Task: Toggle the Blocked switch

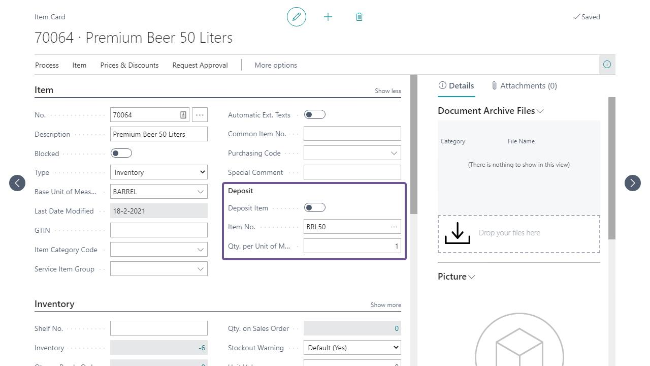Action: click(x=121, y=154)
